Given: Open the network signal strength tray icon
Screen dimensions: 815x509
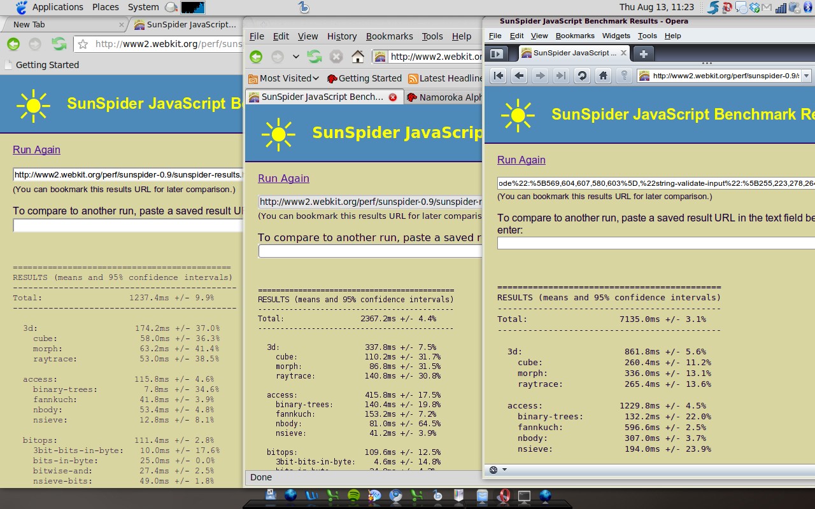Looking at the screenshot, I should tap(781, 8).
